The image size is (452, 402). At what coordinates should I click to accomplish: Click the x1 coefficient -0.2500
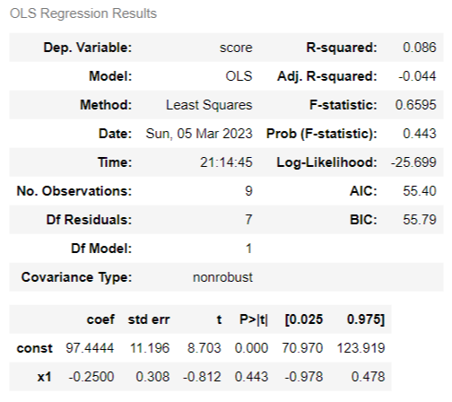pos(91,377)
